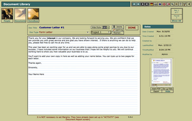Image resolution: width=192 pixels, height=121 pixels.
Task: Jump to first record icon
Action: 143,4
